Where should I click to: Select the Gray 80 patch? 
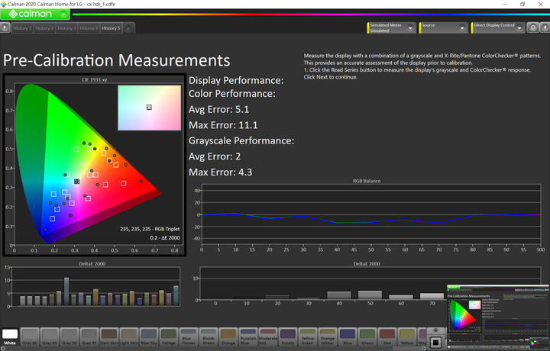click(x=30, y=337)
